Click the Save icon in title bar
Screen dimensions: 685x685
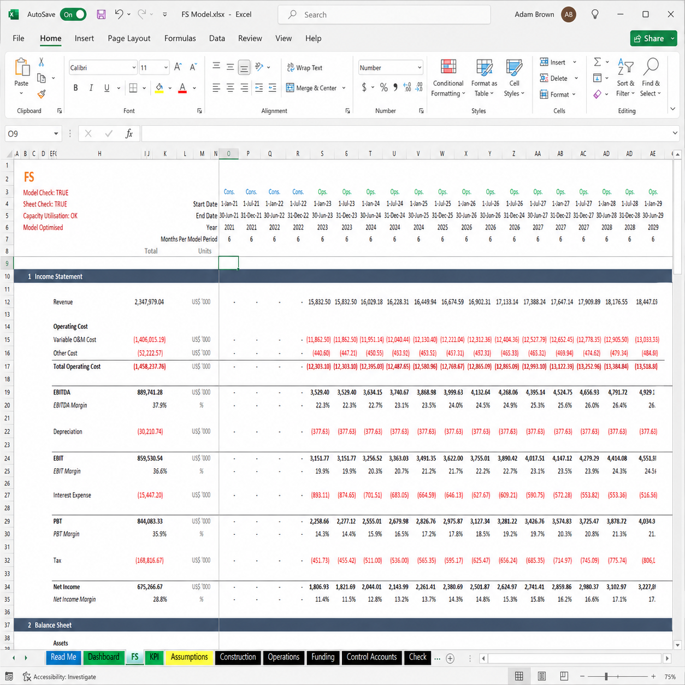(x=101, y=15)
